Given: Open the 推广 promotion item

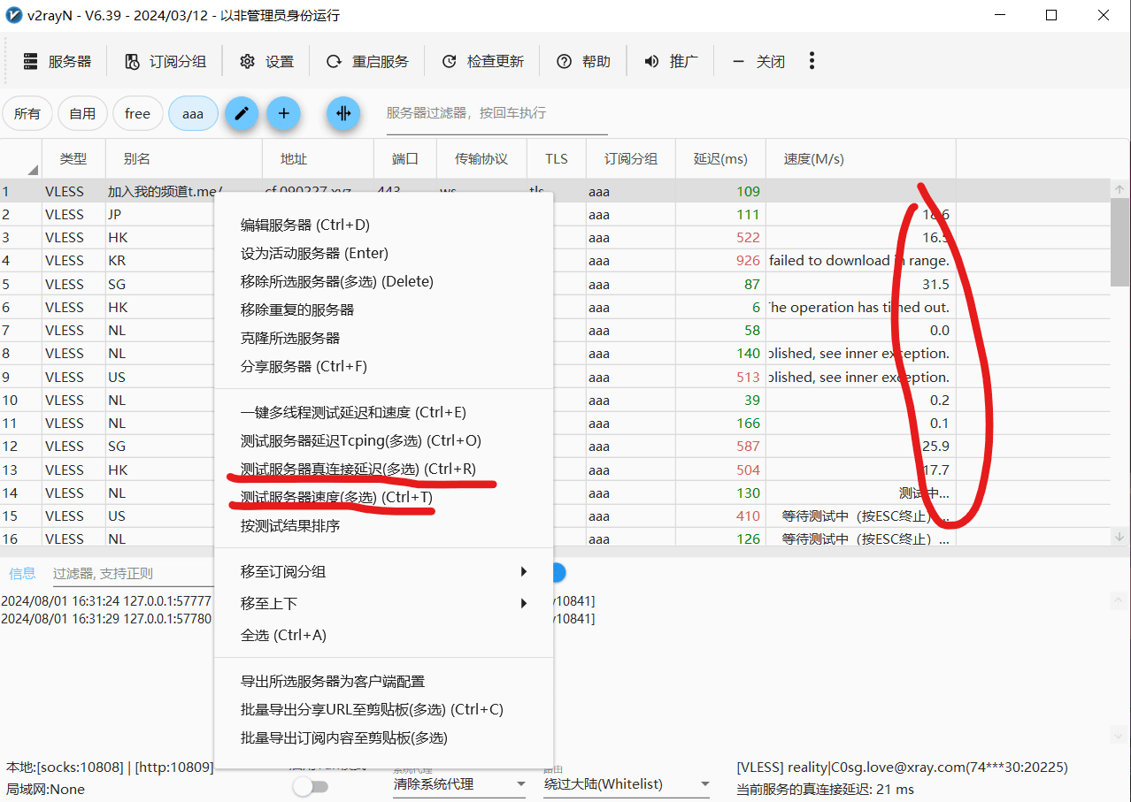Looking at the screenshot, I should pos(671,61).
